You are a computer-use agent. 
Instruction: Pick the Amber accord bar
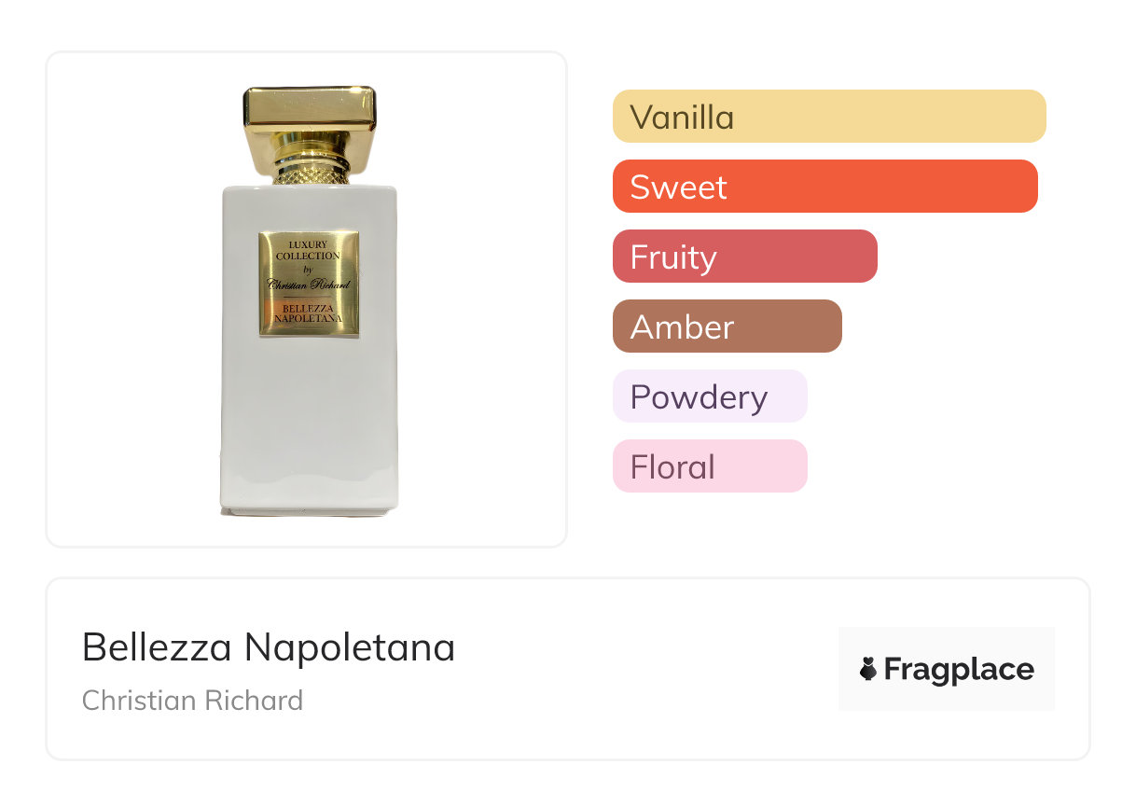pos(727,327)
